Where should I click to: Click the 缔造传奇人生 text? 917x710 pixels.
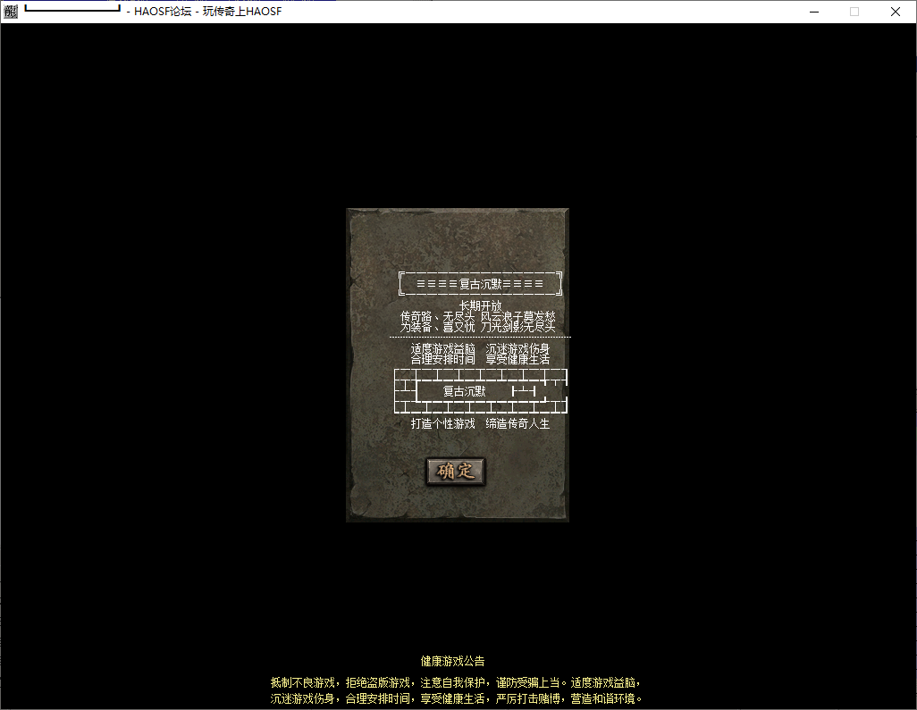click(517, 423)
